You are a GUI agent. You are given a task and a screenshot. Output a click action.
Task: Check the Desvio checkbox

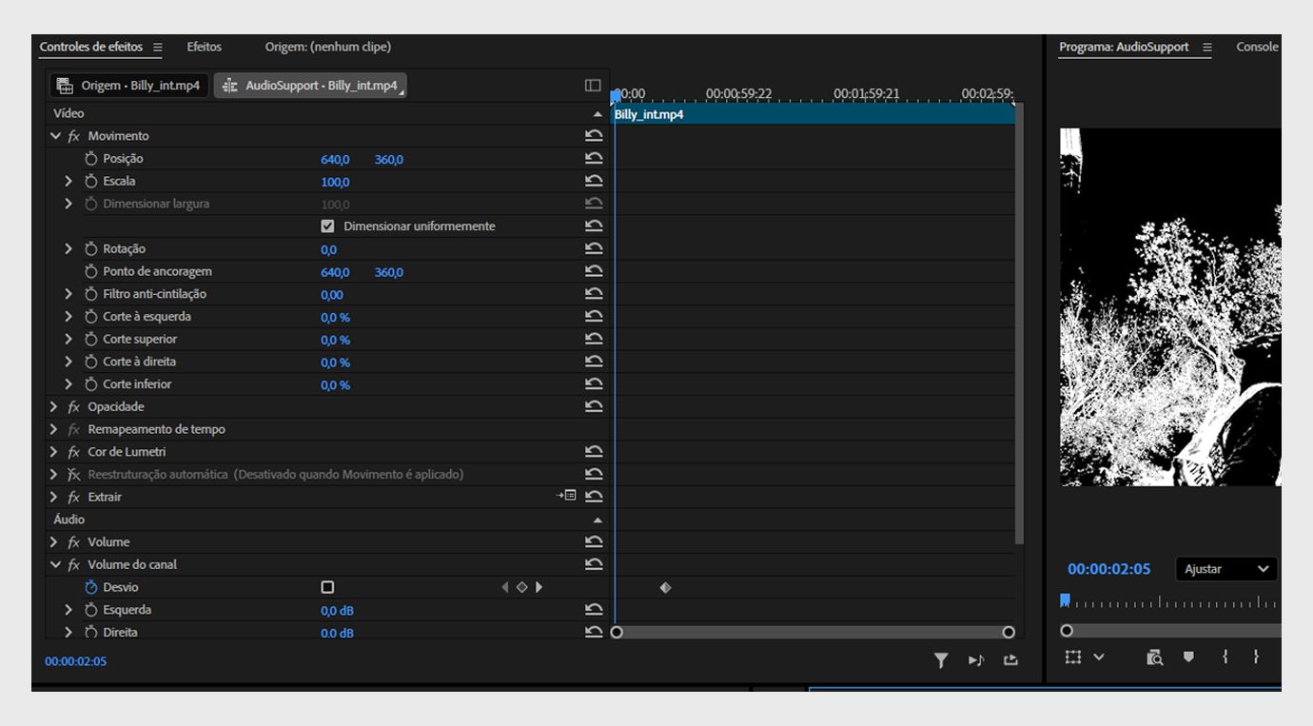click(x=328, y=587)
